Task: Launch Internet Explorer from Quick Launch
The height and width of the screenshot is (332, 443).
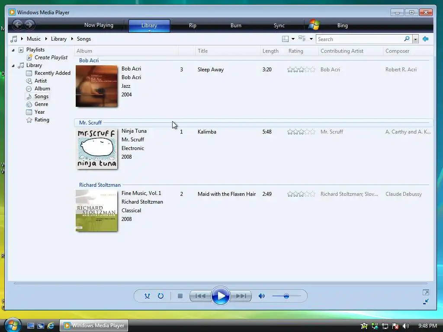Action: click(x=51, y=326)
